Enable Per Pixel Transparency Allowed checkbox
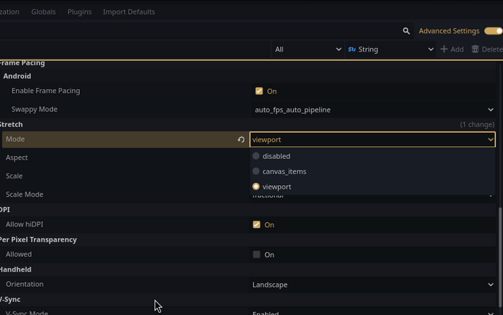The height and width of the screenshot is (315, 503). [x=256, y=255]
